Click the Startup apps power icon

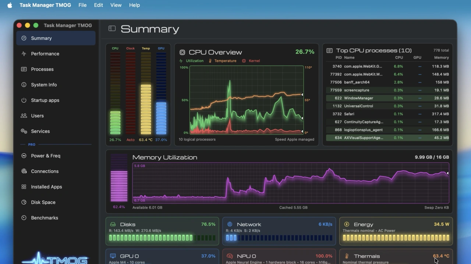pyautogui.click(x=24, y=100)
